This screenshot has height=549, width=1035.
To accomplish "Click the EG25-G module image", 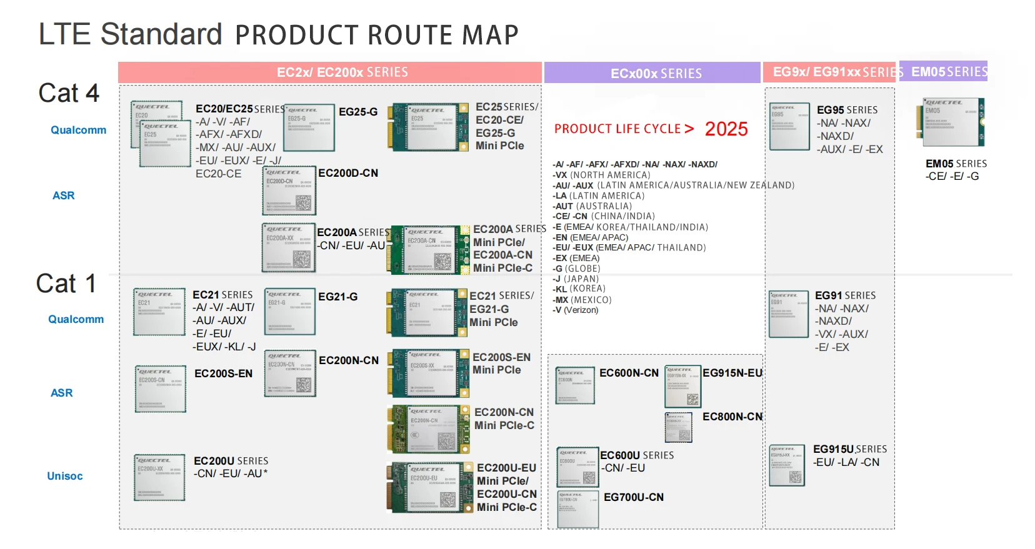I will 309,128.
